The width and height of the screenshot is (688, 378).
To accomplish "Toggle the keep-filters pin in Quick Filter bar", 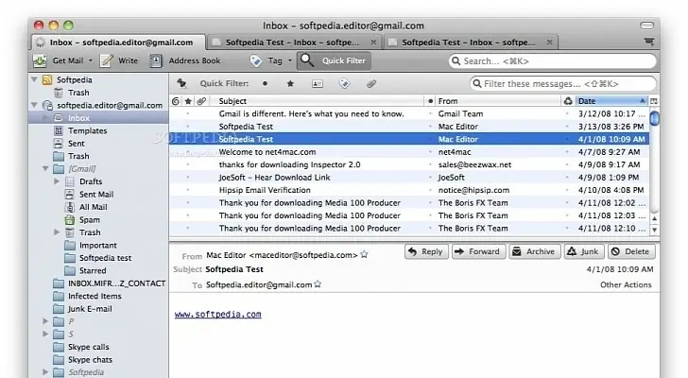I will (x=181, y=83).
